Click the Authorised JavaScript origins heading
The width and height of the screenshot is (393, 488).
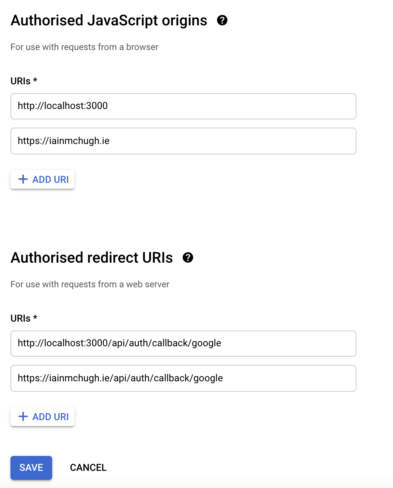(x=109, y=21)
